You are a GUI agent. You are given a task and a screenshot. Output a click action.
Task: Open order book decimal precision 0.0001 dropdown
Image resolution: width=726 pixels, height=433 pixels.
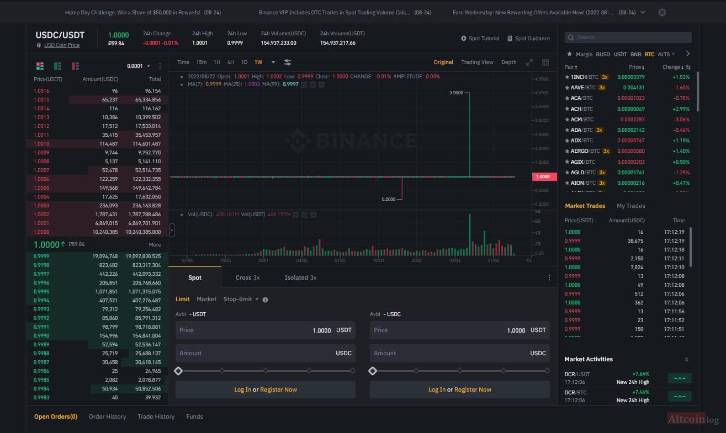[139, 66]
